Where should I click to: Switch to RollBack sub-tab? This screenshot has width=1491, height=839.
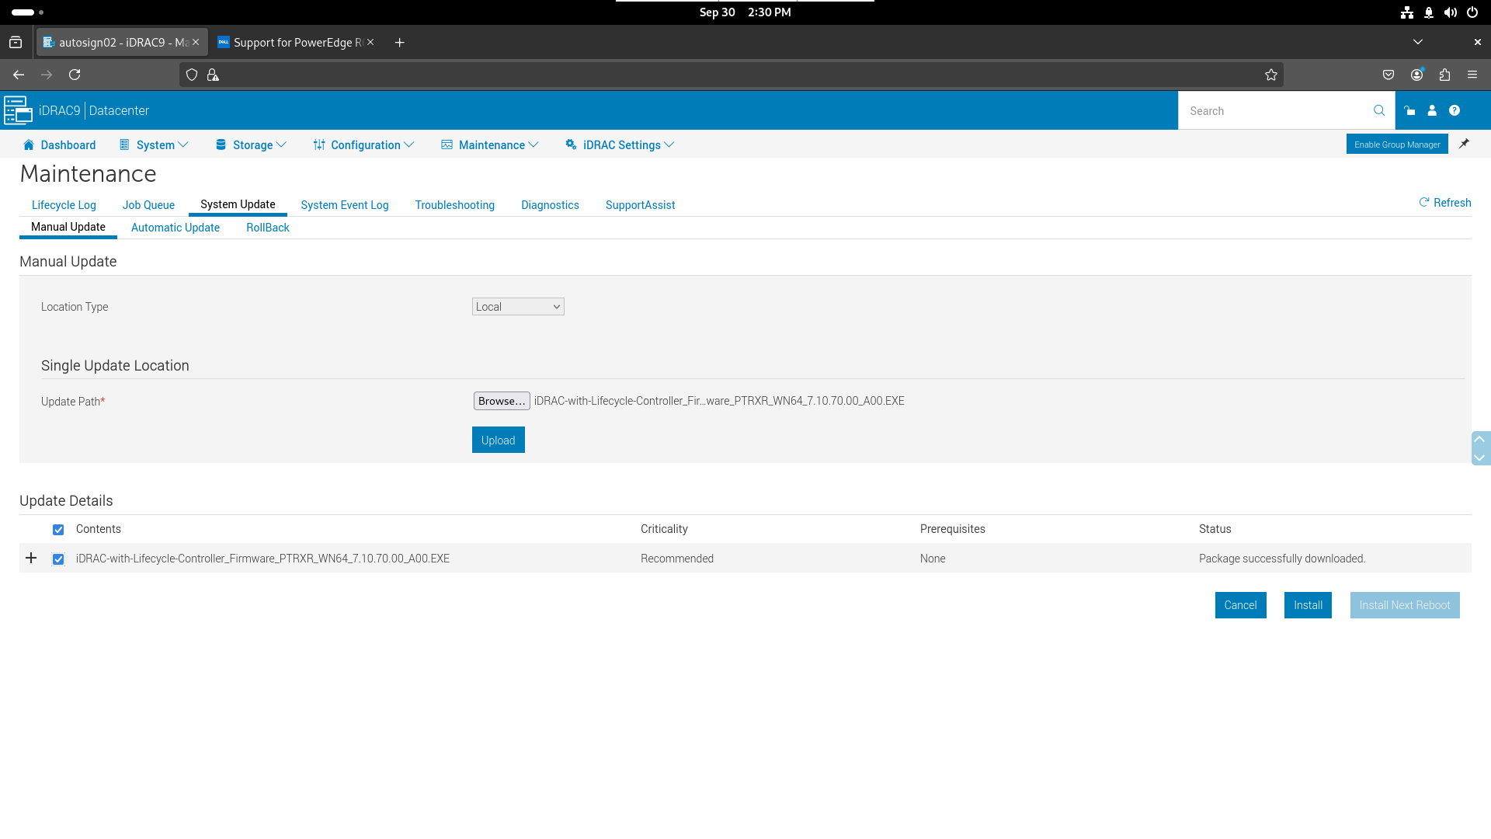(268, 228)
